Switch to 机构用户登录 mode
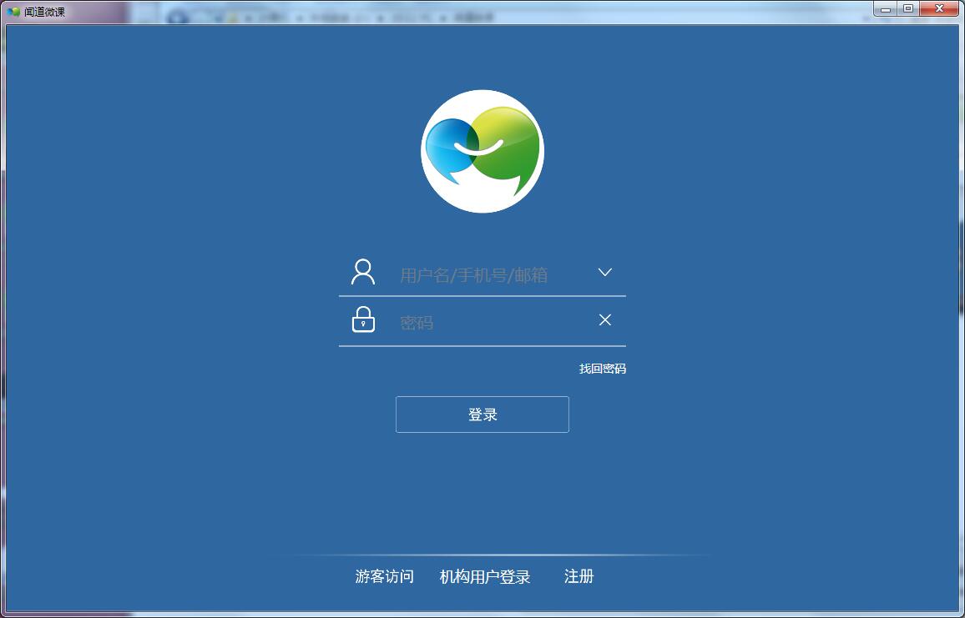This screenshot has height=618, width=965. (484, 576)
